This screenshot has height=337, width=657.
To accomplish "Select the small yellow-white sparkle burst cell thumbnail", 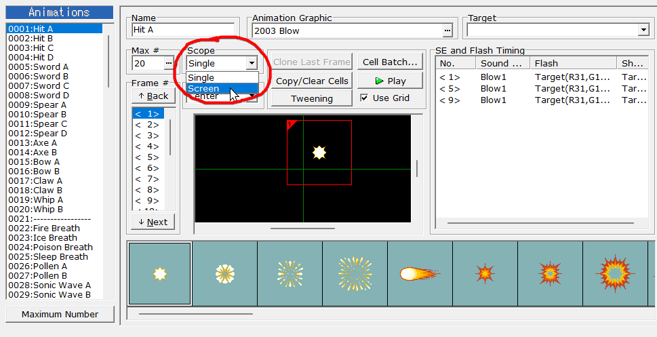I will [290, 274].
